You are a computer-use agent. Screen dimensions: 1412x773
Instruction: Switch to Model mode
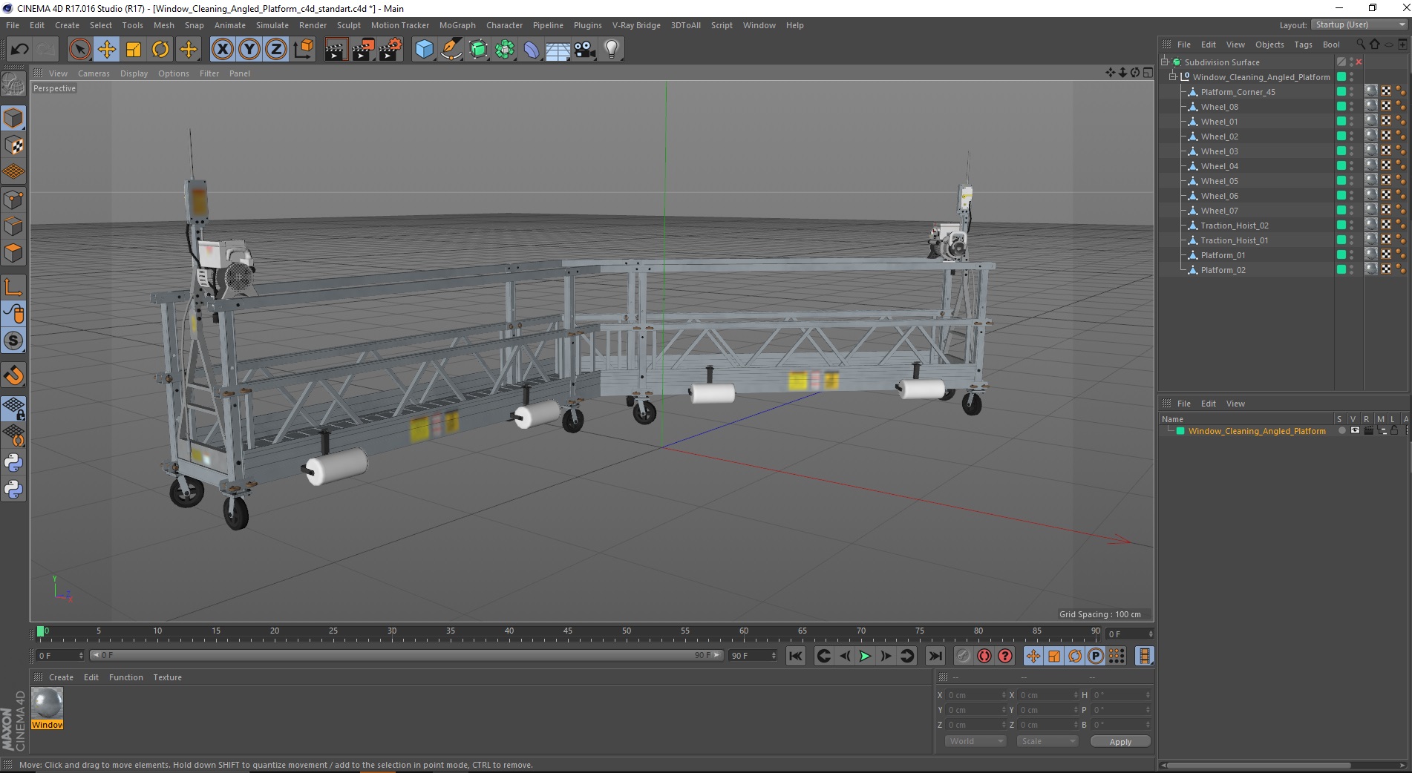pyautogui.click(x=13, y=119)
